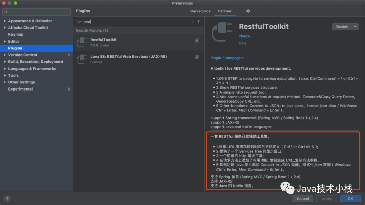This screenshot has height=205, width=365.
Task: Uncheck Java EE RESTful Web Services checkbox
Action: [197, 57]
